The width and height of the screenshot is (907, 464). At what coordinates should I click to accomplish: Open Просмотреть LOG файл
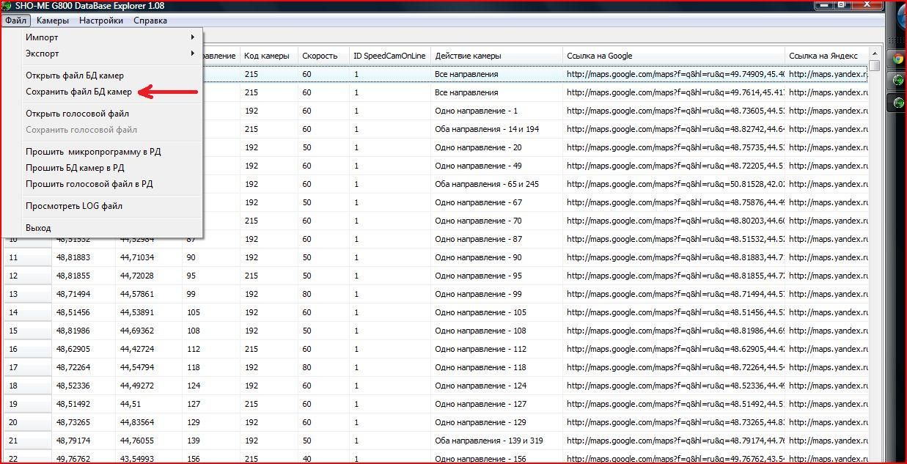pos(74,206)
